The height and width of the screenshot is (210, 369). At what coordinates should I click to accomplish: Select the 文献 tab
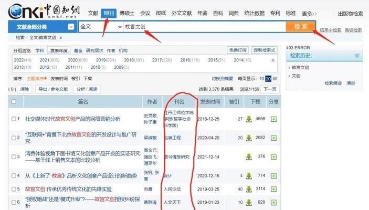93,13
